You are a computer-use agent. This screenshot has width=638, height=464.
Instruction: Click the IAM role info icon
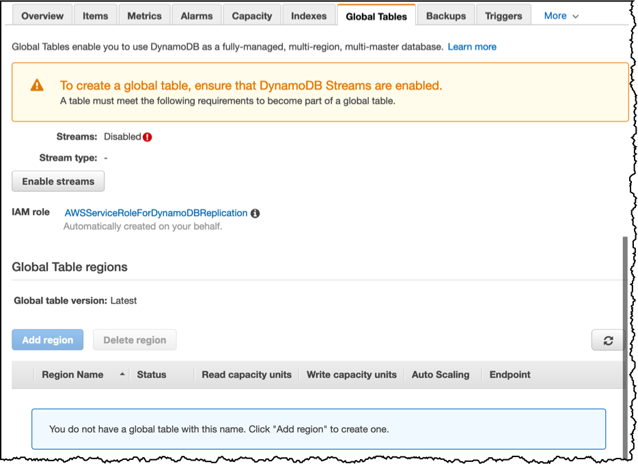point(255,214)
